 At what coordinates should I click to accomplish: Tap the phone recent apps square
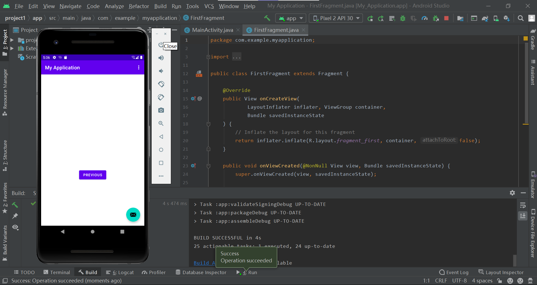pos(122,232)
